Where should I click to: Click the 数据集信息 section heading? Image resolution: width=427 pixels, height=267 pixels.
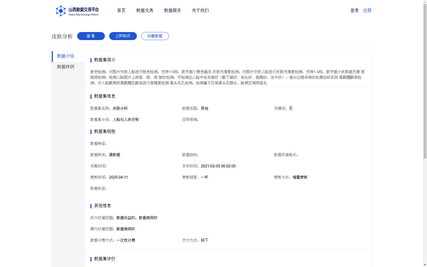tap(105, 96)
